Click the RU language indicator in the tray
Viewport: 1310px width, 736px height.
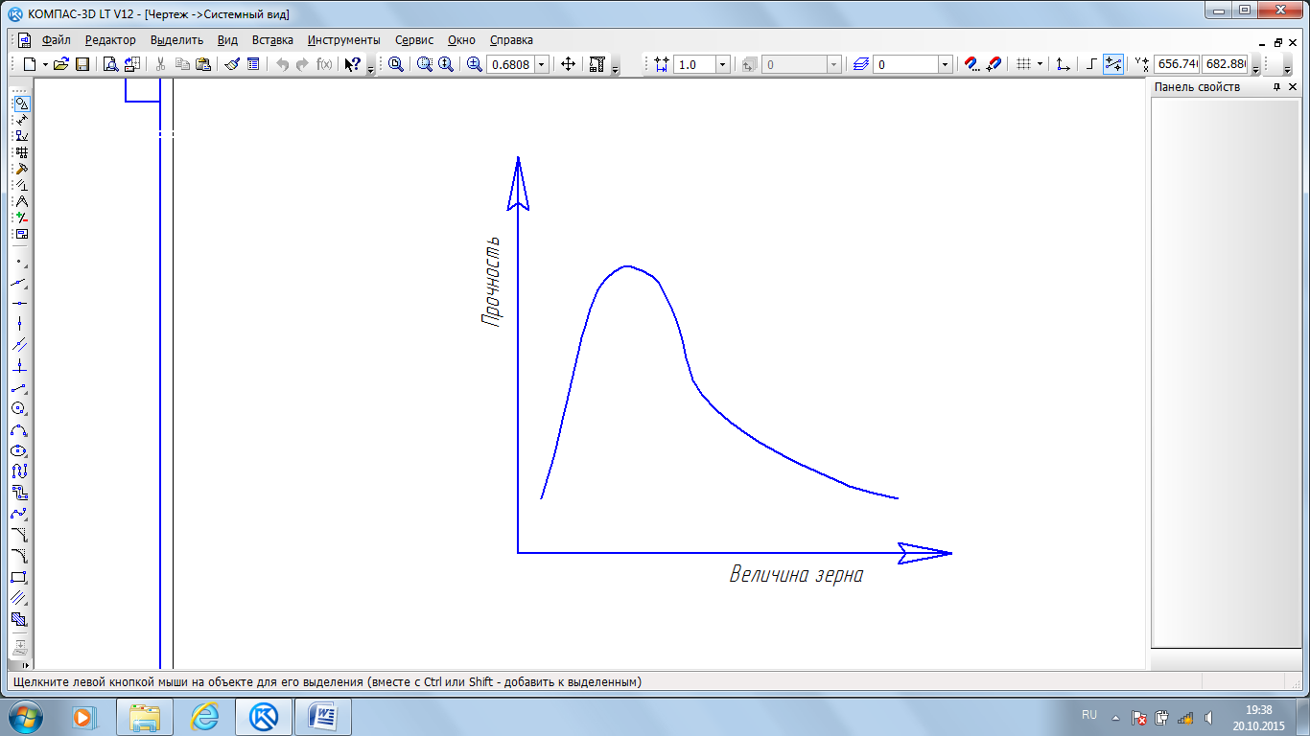[x=1089, y=715]
